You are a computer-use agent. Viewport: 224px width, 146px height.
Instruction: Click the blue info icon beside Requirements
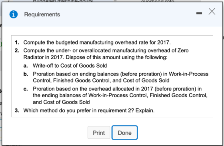pos(14,14)
